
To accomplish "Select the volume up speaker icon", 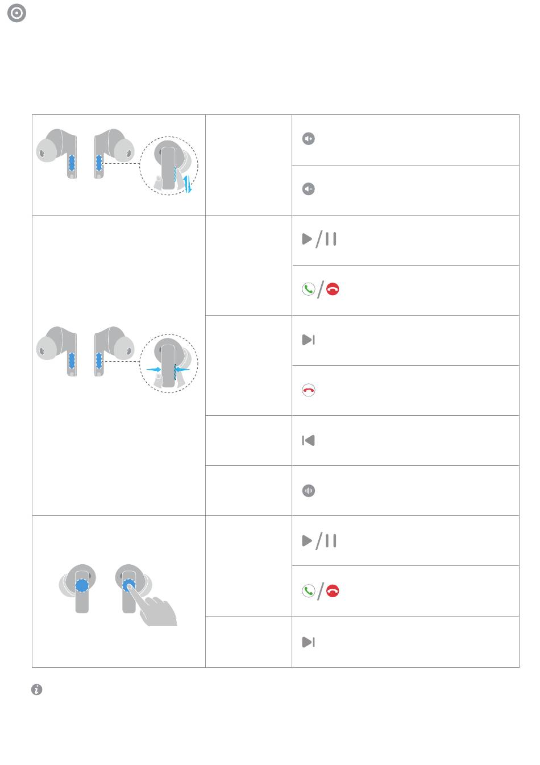I will click(x=309, y=139).
